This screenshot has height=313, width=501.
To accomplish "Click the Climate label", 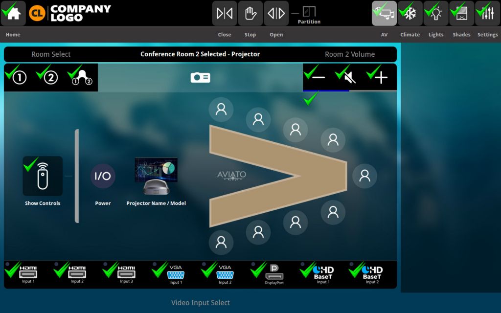I will tap(410, 35).
